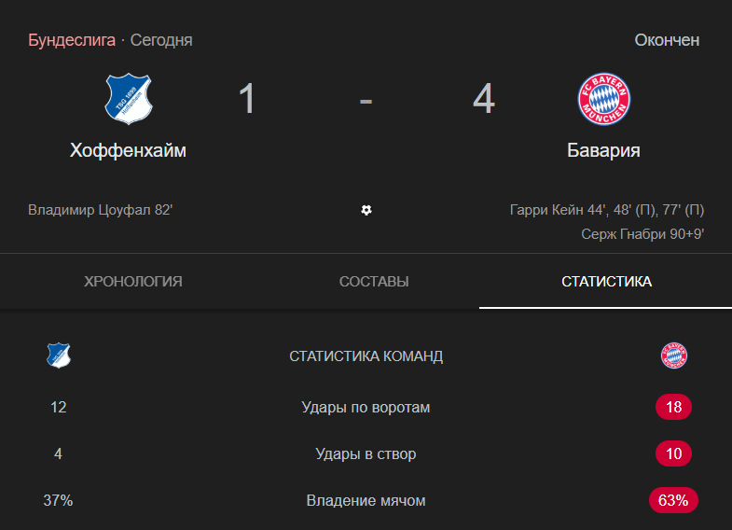This screenshot has width=732, height=530.
Task: Click the Удары по воротам stat label
Action: click(x=366, y=407)
